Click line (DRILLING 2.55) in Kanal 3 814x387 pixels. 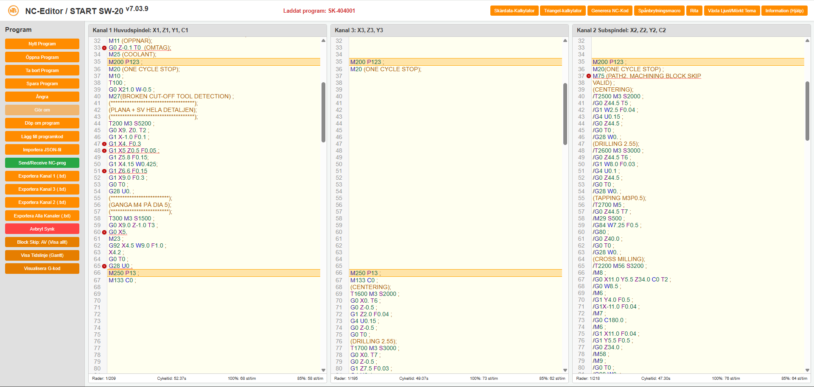pos(374,342)
